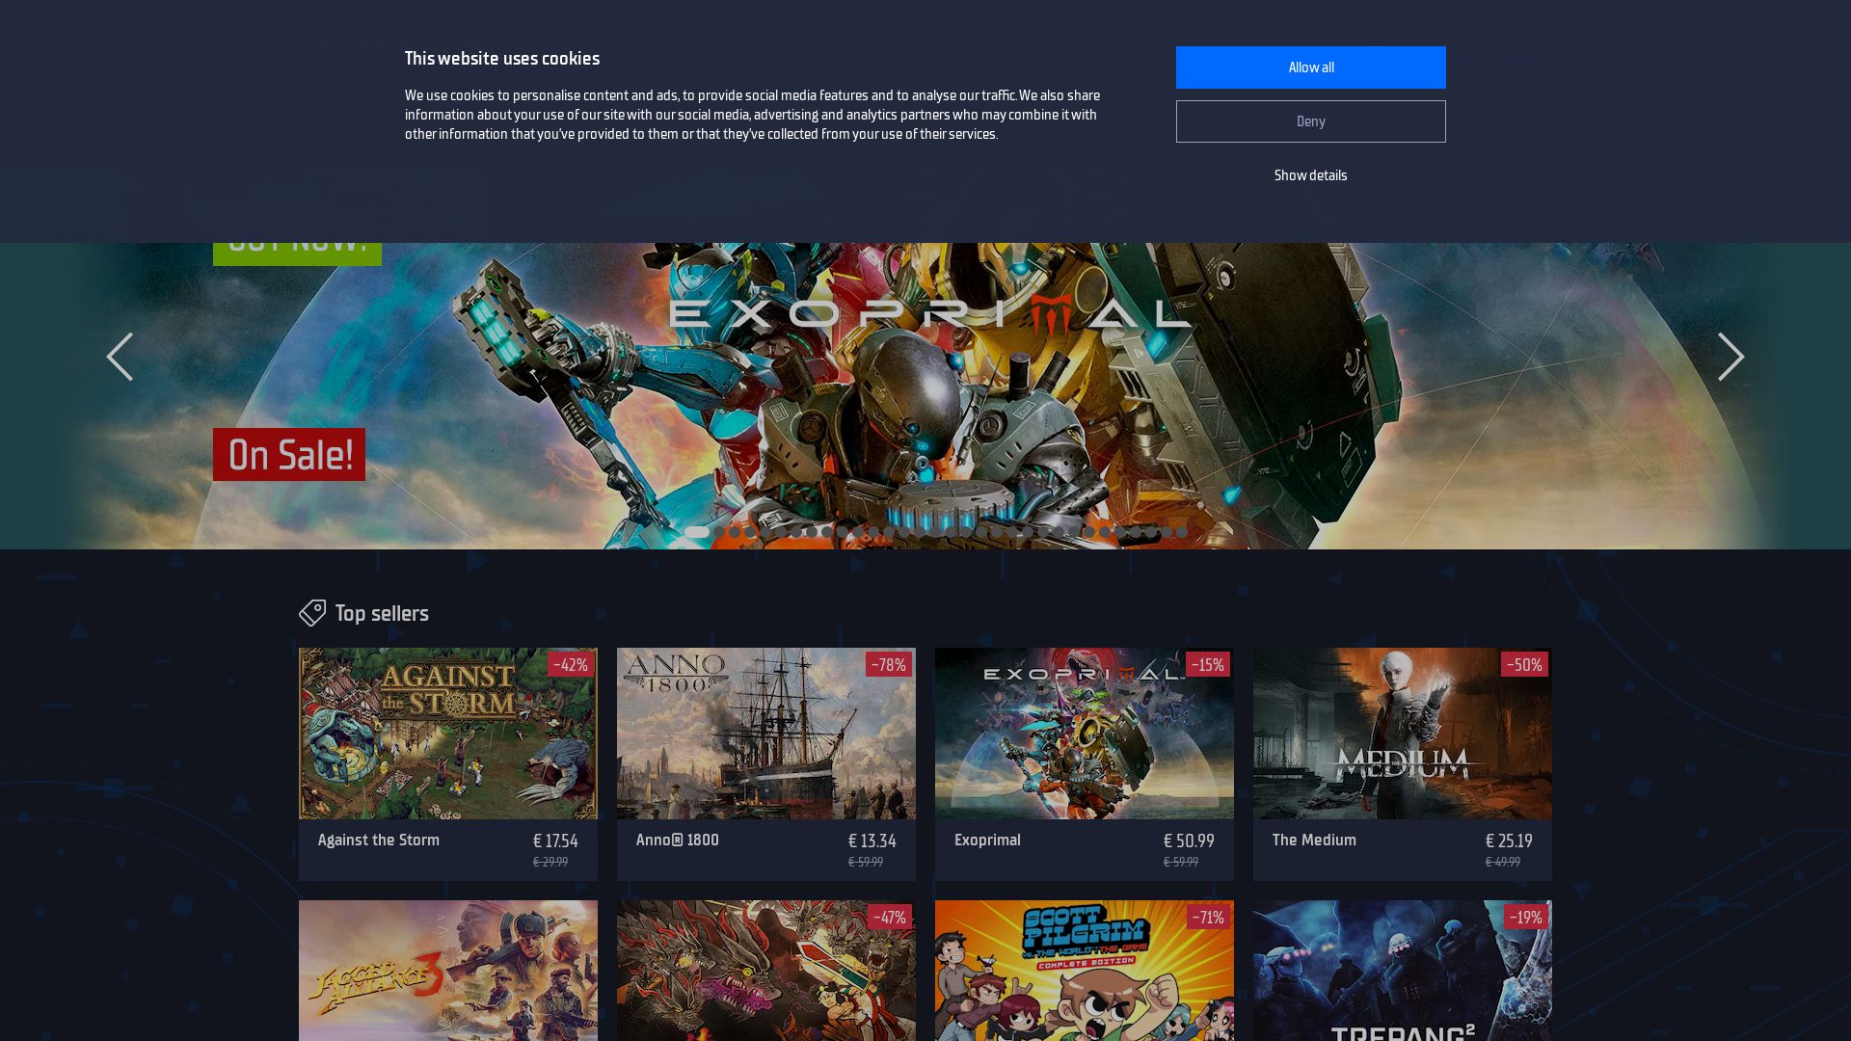Select the Anno® 1800 title
The image size is (1851, 1041).
(678, 840)
